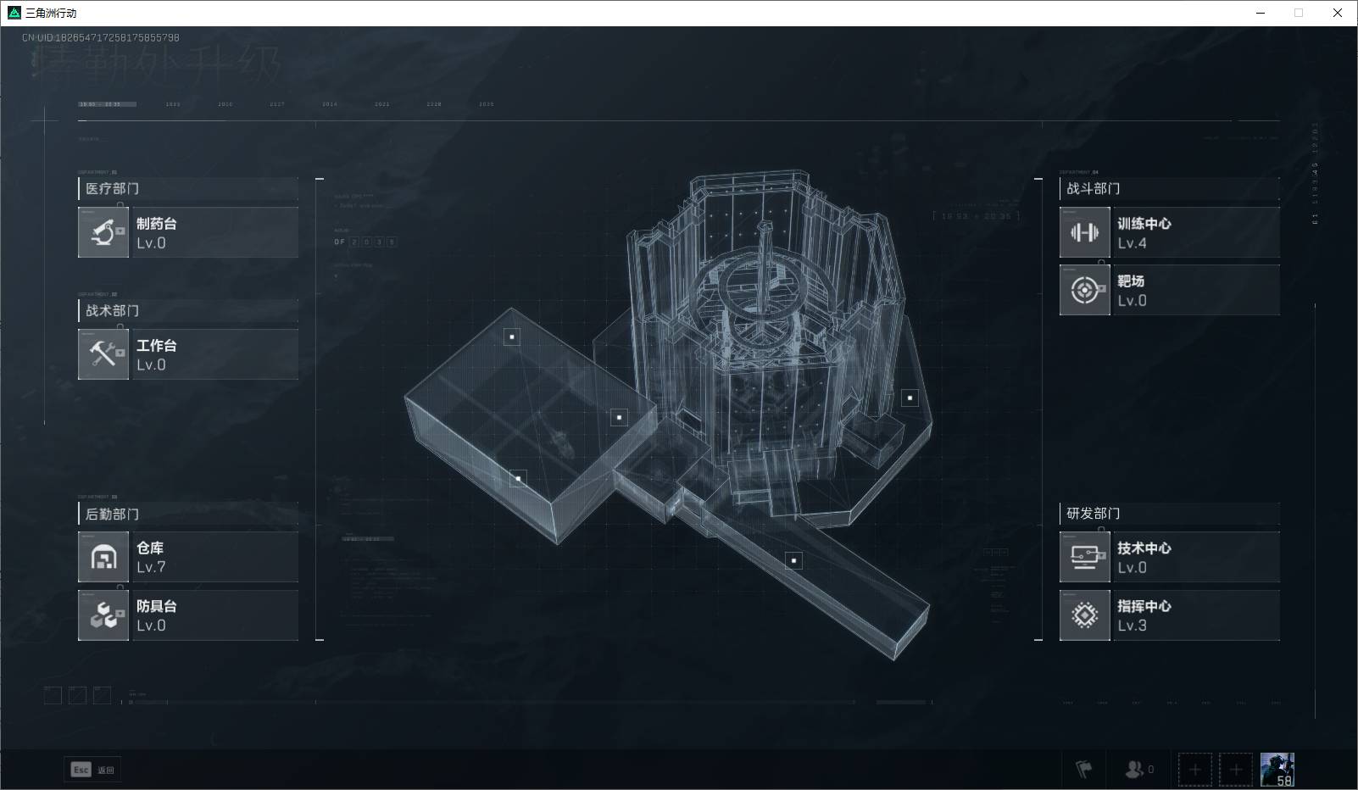Select the 指挥中心 command center chip icon
The height and width of the screenshot is (790, 1358).
1084,615
